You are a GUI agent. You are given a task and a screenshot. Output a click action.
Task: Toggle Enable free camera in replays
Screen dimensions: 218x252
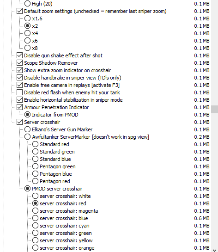(19, 85)
